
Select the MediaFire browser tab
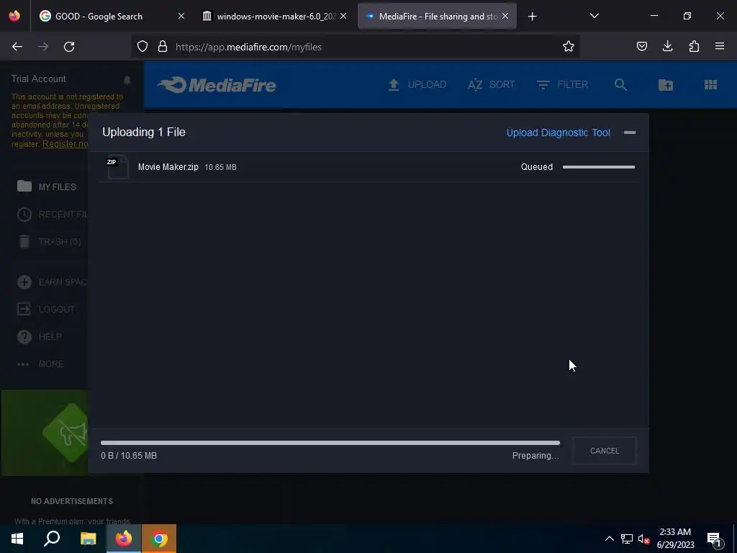click(437, 17)
